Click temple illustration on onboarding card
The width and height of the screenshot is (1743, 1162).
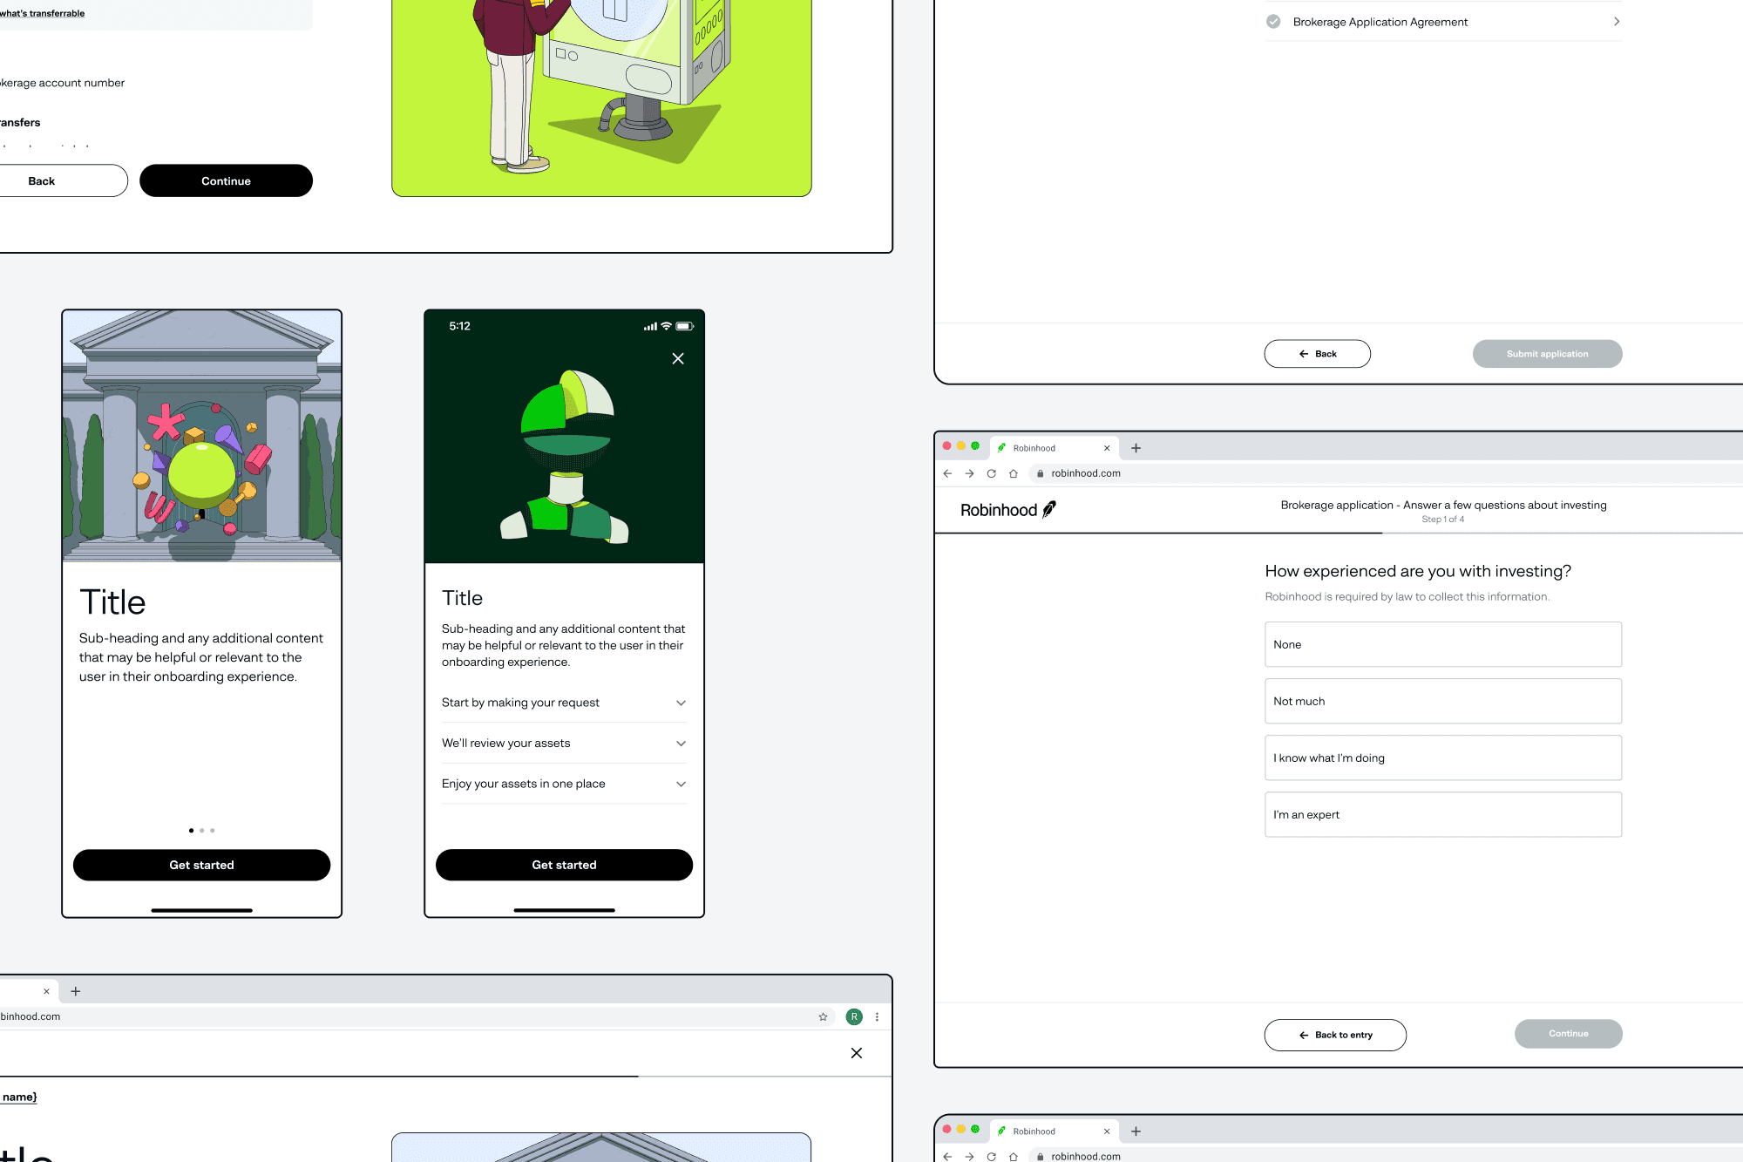coord(201,436)
